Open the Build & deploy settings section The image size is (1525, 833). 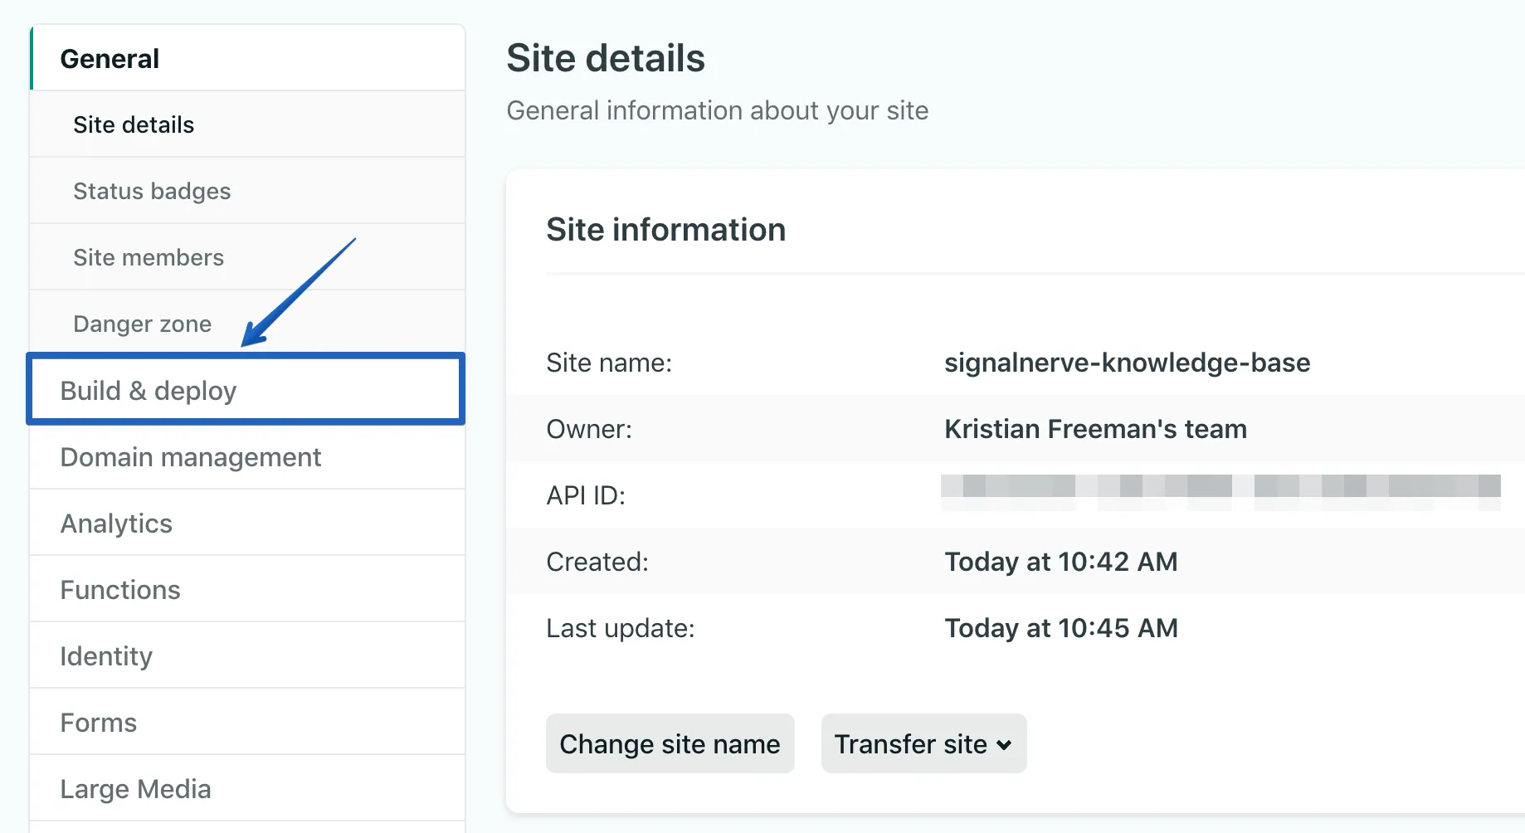tap(148, 390)
